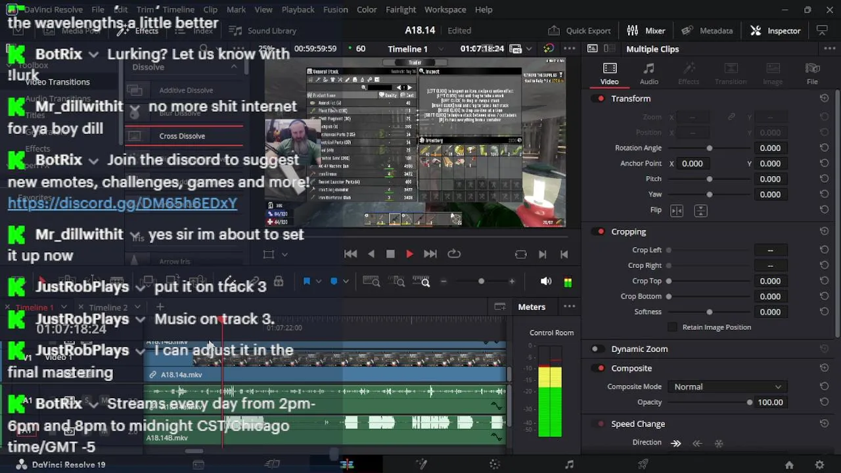Open the Color page icon
Viewport: 841px width, 473px height.
[x=495, y=464]
